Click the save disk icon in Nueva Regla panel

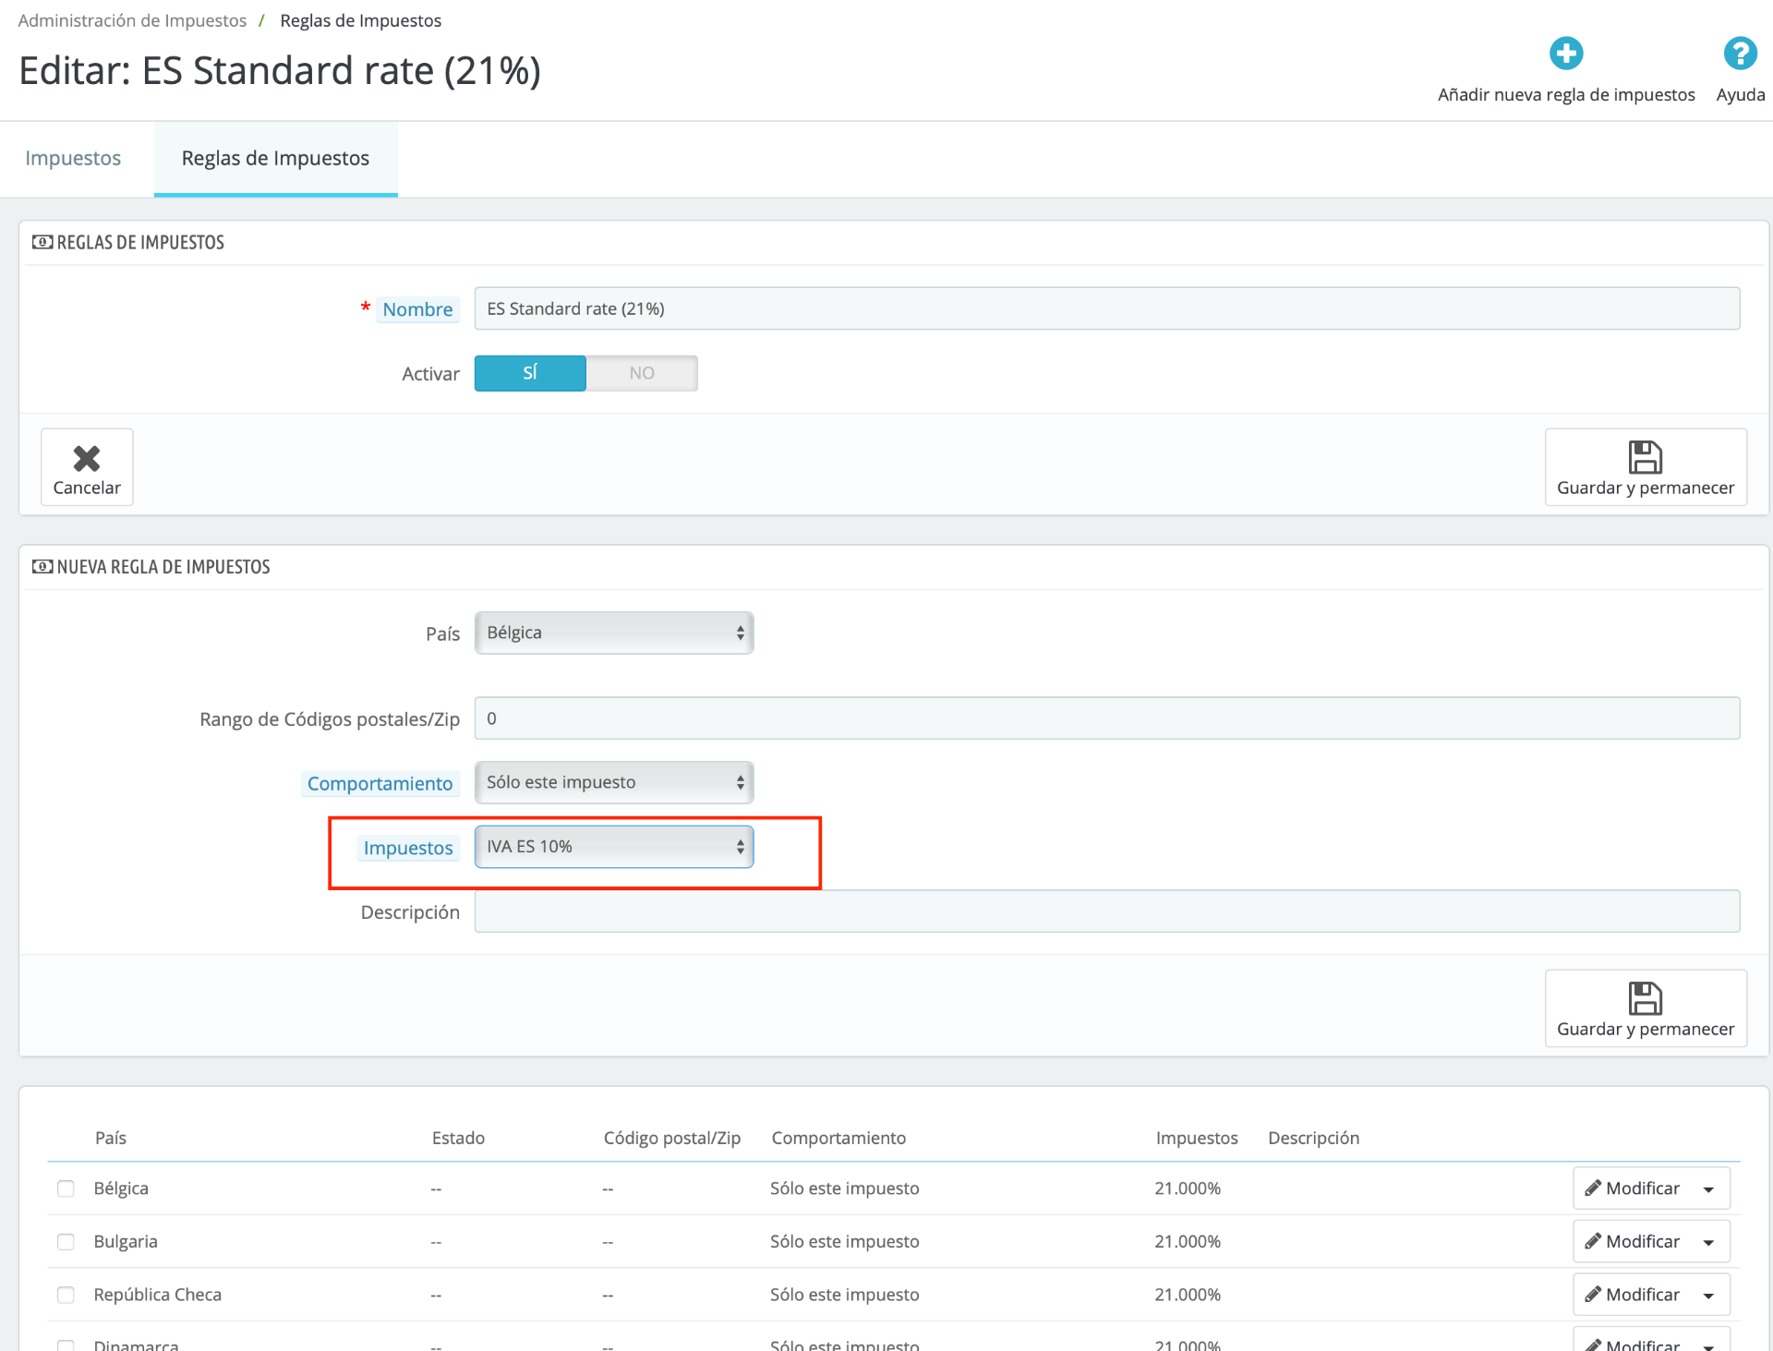coord(1645,998)
